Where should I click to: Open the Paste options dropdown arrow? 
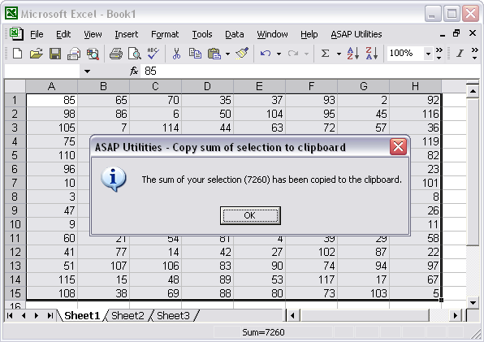click(x=227, y=54)
